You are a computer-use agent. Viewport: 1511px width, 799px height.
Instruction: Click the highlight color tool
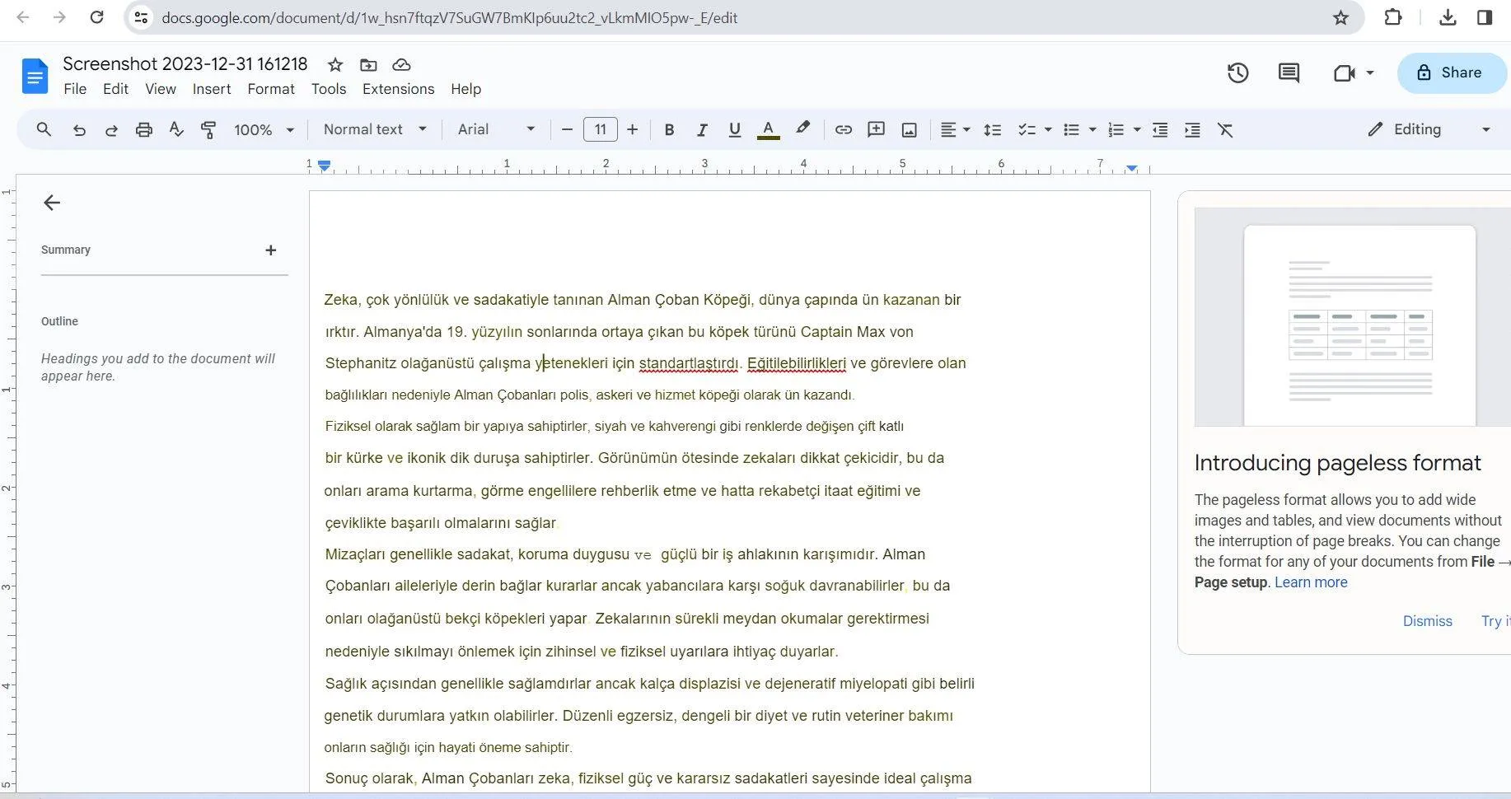(802, 129)
